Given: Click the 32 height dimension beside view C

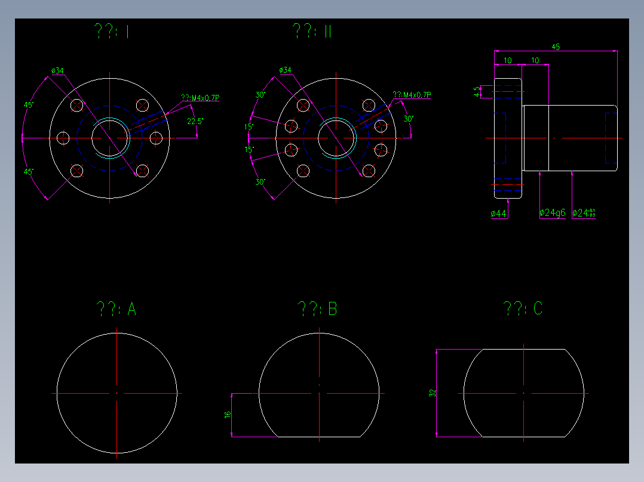Looking at the screenshot, I should point(433,393).
